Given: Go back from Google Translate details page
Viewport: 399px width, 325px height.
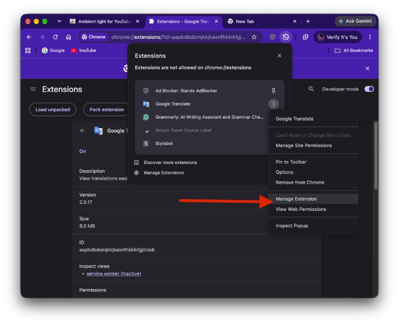Looking at the screenshot, I should pyautogui.click(x=82, y=131).
